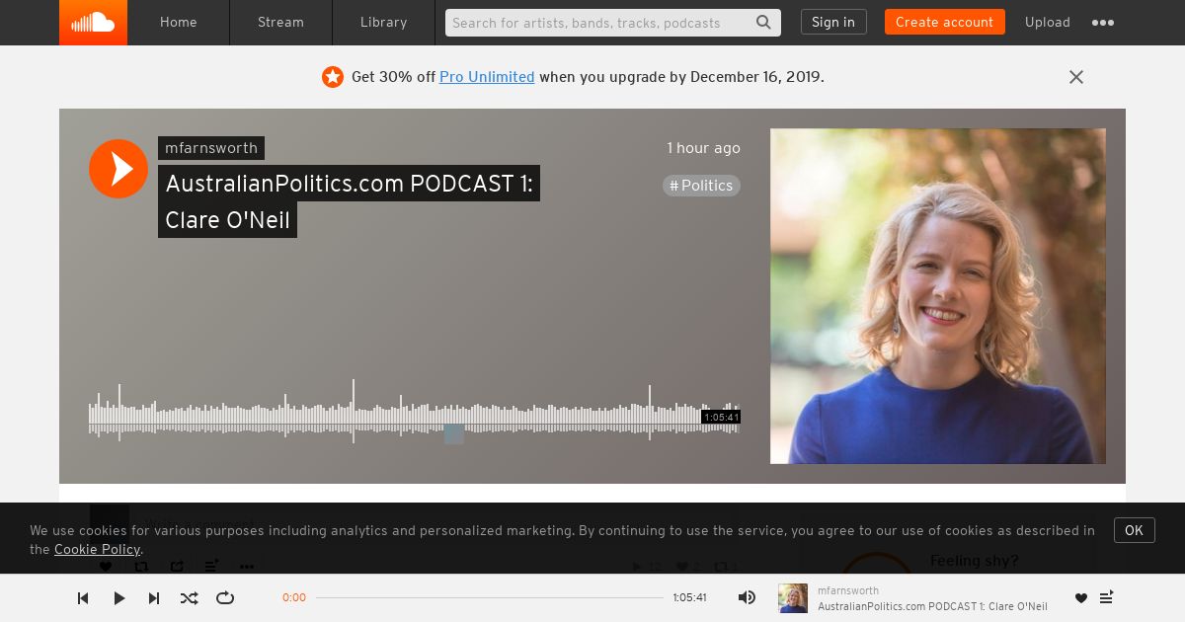Like the track using player bar heart
Image resolution: width=1185 pixels, height=622 pixels.
point(1081,598)
